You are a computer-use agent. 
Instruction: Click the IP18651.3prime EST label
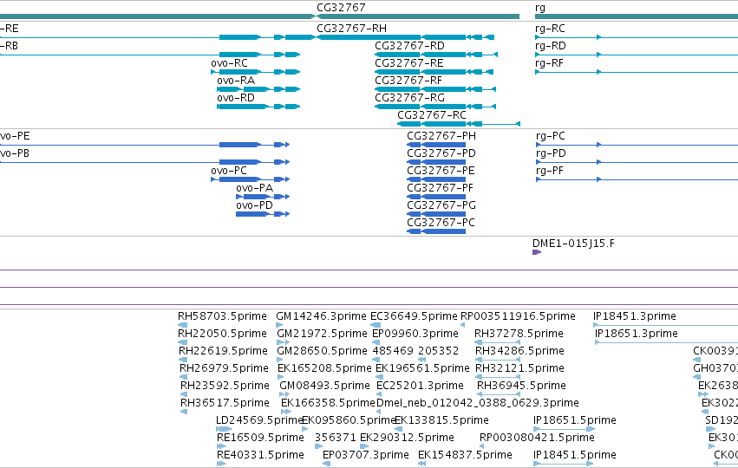coord(637,334)
